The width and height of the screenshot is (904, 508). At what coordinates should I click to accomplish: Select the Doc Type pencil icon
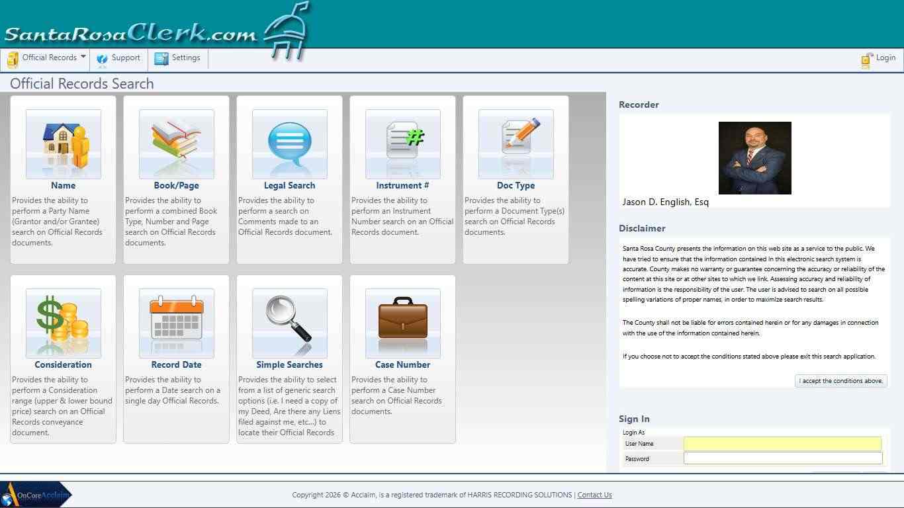pyautogui.click(x=516, y=142)
